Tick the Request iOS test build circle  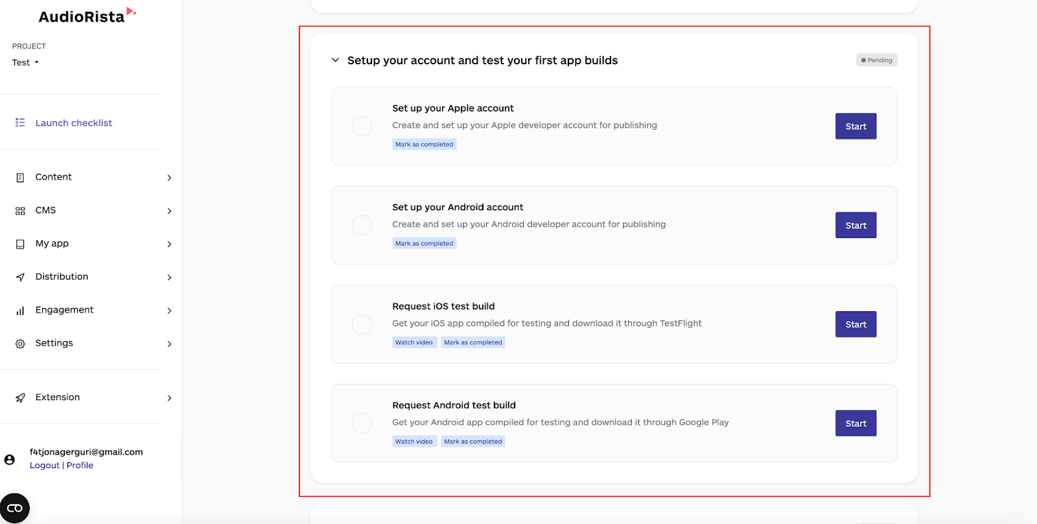tap(362, 324)
